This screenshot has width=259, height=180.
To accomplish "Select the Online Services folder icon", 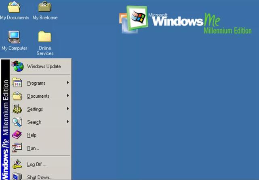I will pyautogui.click(x=44, y=36).
